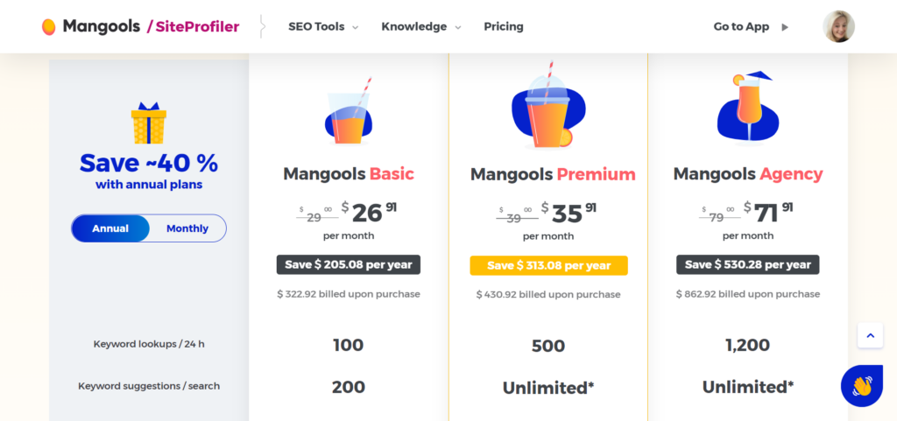This screenshot has height=421, width=897.
Task: Click the Save $ 205.08 per year badge
Action: (349, 264)
